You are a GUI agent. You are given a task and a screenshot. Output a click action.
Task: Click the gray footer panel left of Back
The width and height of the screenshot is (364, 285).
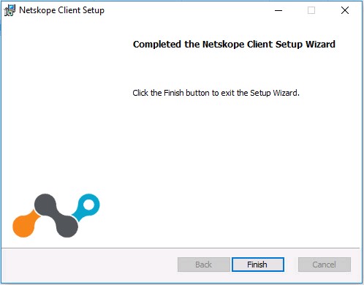89,265
